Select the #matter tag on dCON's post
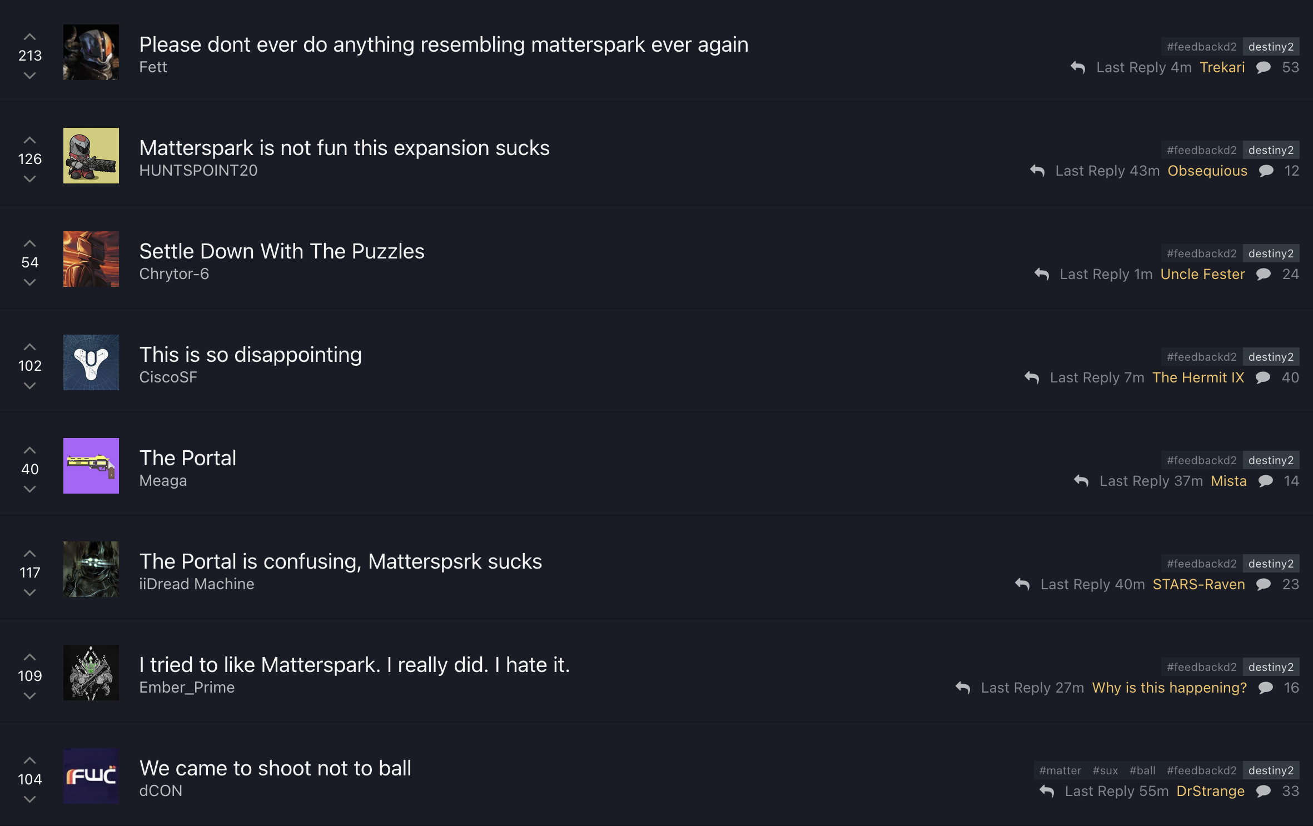The image size is (1313, 826). [1060, 770]
